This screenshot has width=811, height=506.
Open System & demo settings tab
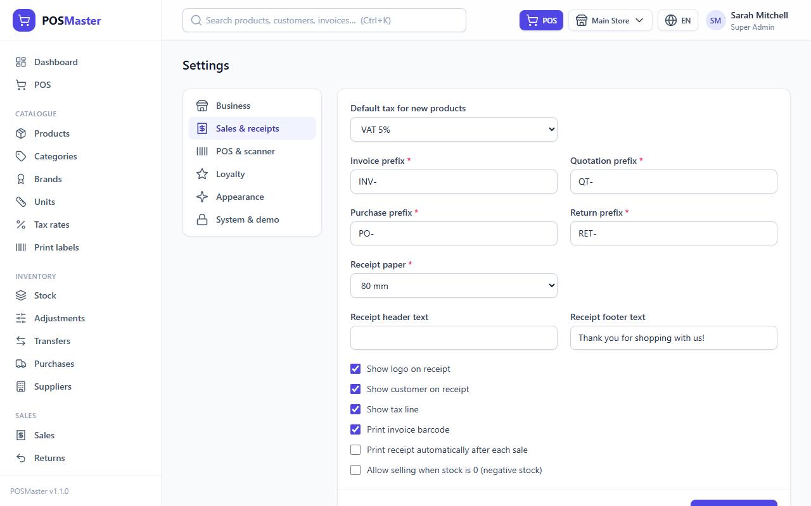[252, 219]
